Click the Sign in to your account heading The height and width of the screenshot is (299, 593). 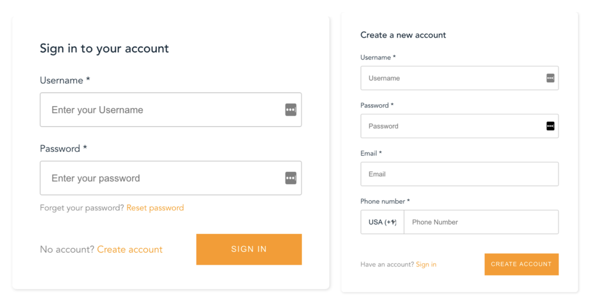(104, 48)
